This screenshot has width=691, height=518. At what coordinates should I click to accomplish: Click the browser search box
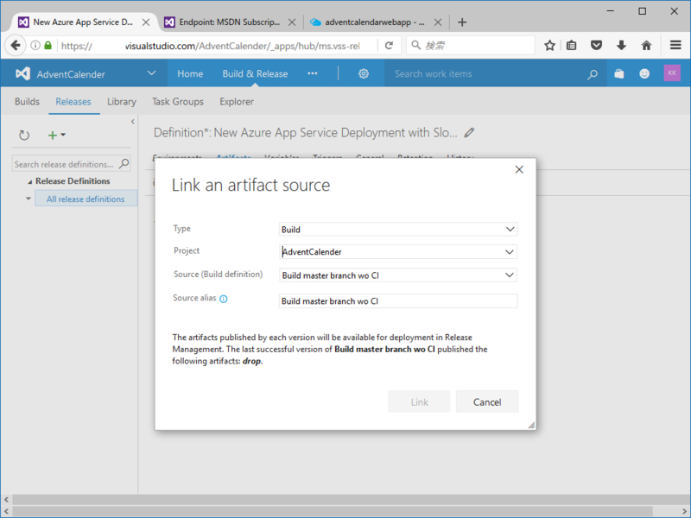[x=470, y=45]
